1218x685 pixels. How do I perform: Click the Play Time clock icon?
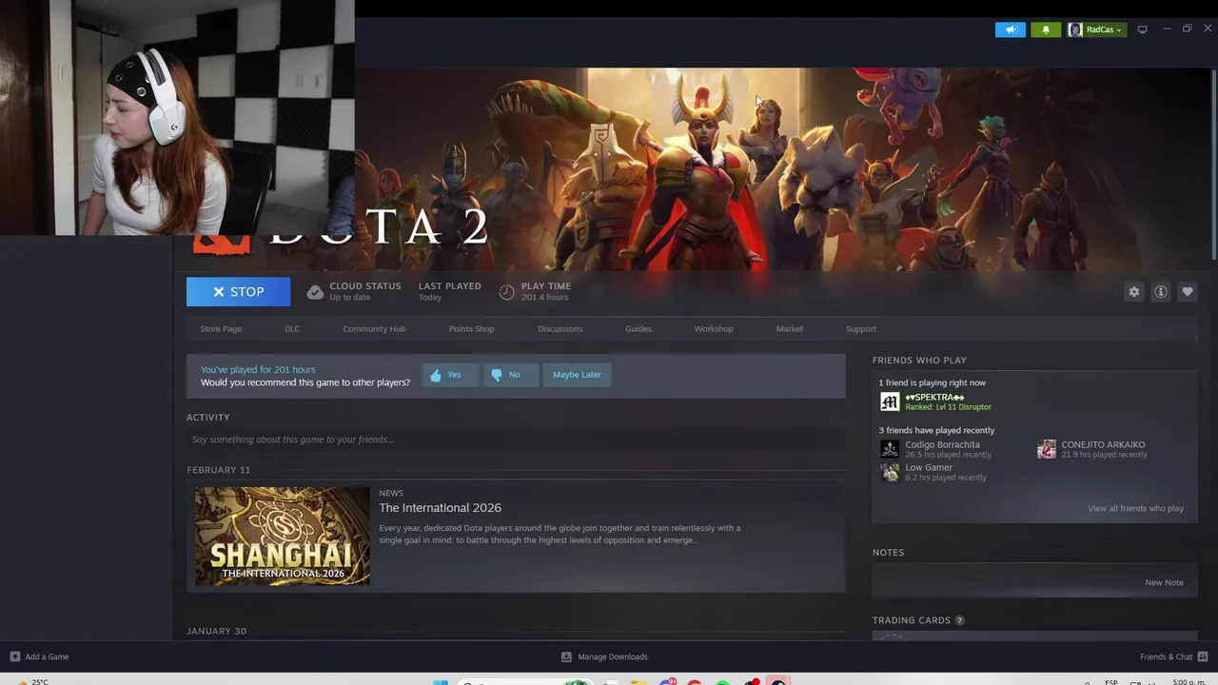click(x=506, y=292)
